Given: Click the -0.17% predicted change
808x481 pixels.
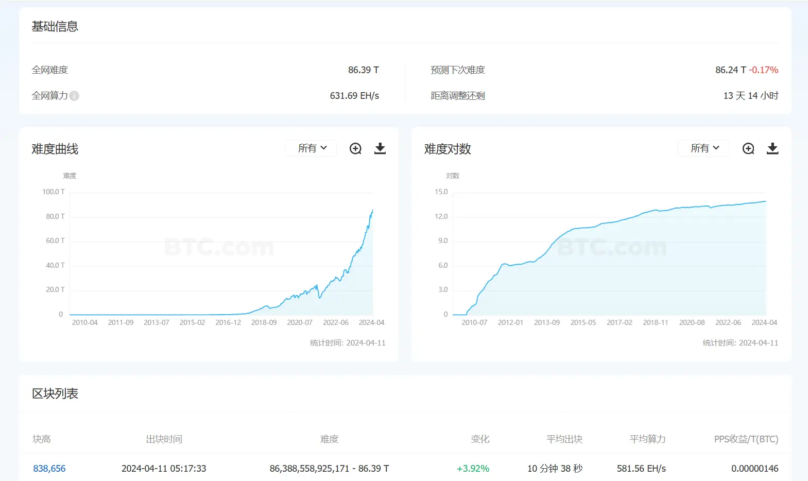Looking at the screenshot, I should pyautogui.click(x=763, y=70).
